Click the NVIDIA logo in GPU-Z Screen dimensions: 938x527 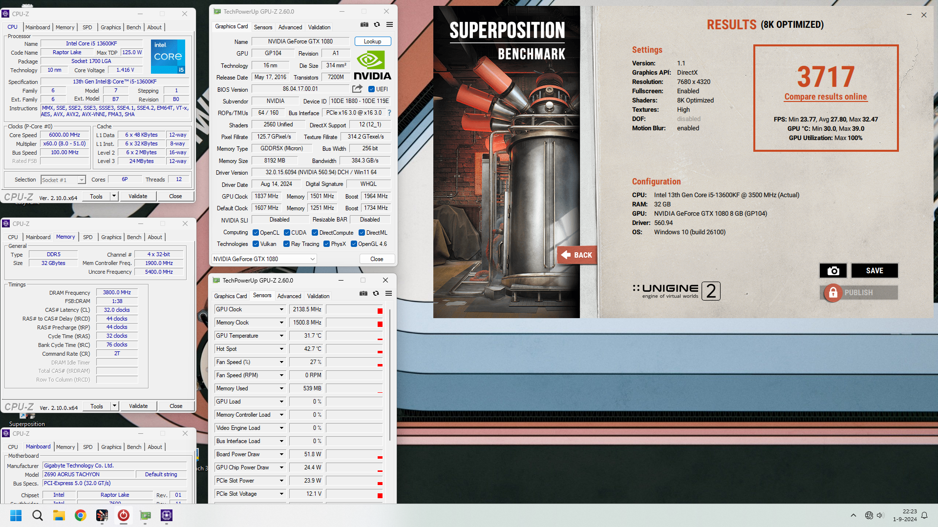(x=372, y=66)
